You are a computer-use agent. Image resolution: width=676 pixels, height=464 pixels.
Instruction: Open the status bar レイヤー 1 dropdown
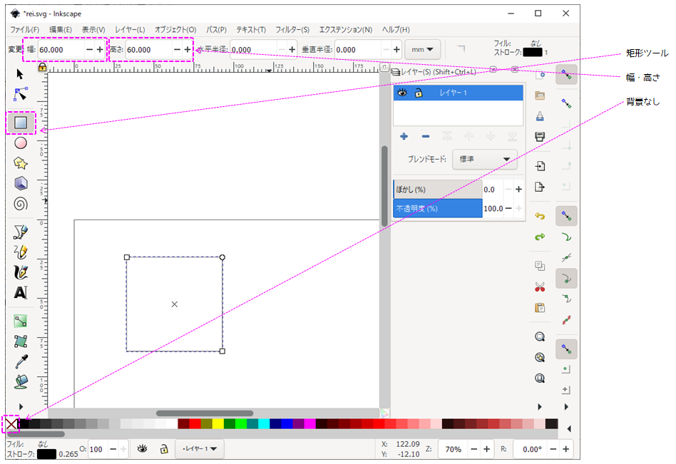200,449
